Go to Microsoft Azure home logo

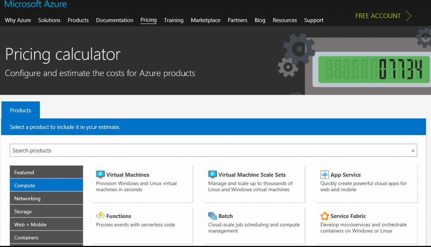point(35,5)
